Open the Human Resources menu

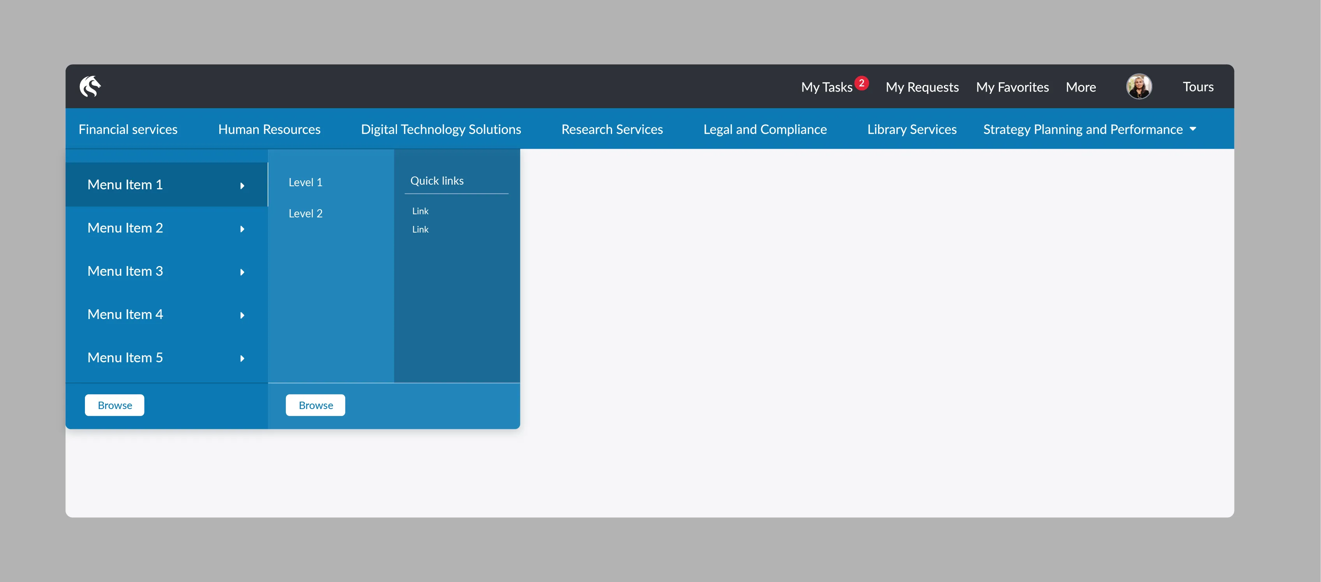269,129
